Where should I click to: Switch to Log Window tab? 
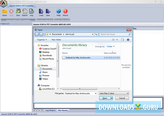pyautogui.click(x=50, y=110)
